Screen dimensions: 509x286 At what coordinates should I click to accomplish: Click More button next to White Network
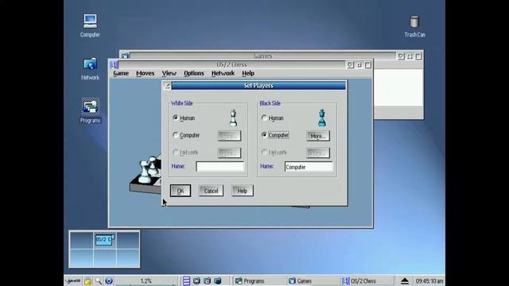[229, 153]
